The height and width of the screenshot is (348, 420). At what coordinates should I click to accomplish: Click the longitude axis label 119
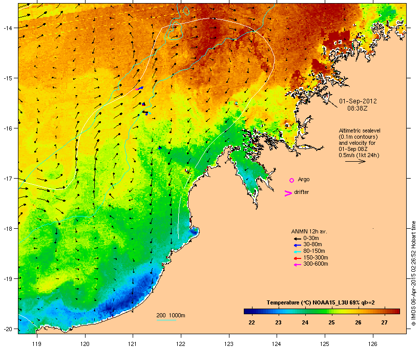click(37, 344)
